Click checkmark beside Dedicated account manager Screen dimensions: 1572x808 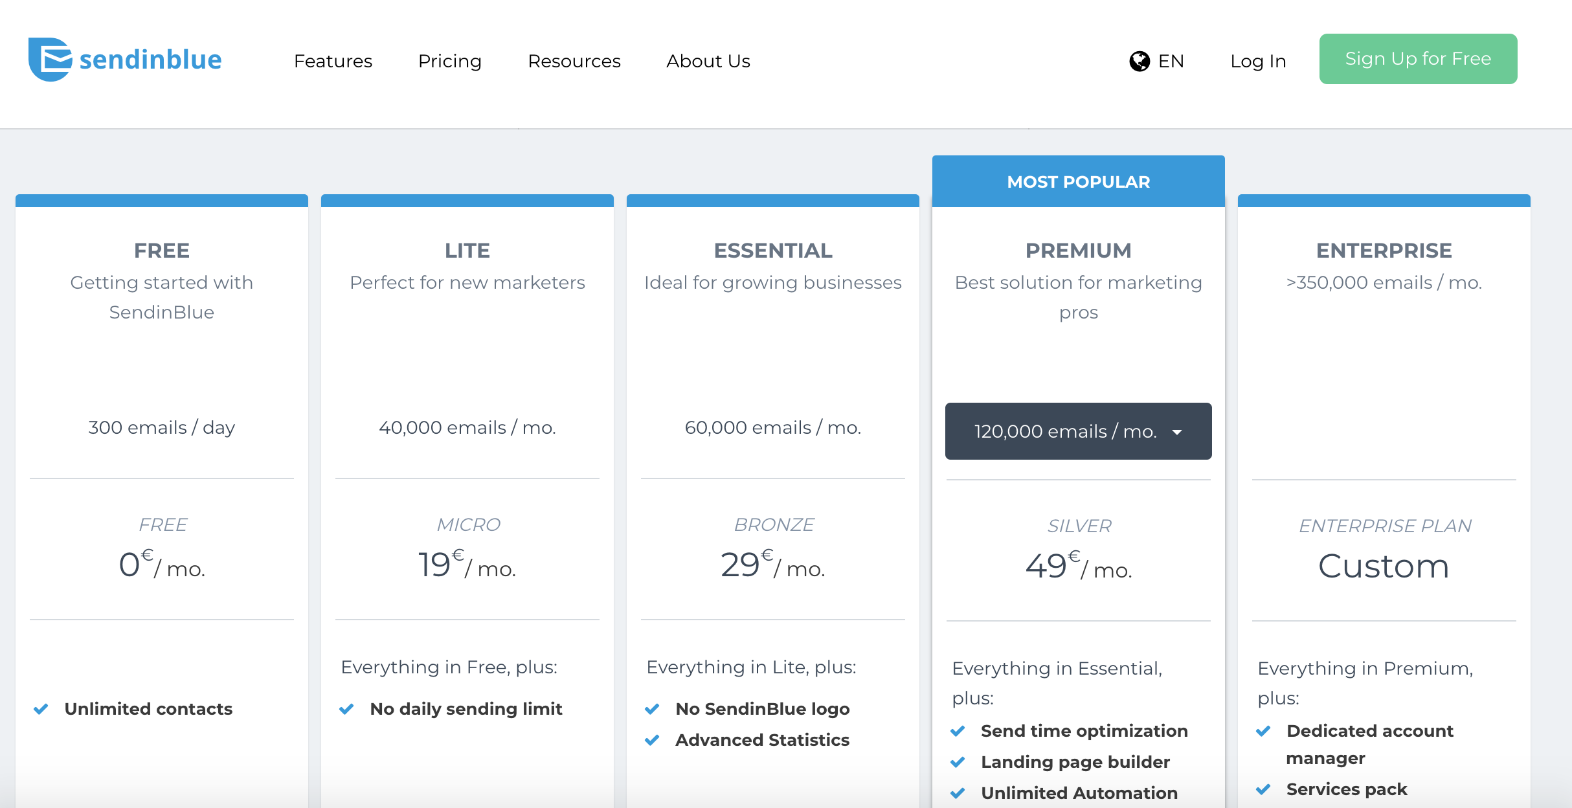pyautogui.click(x=1263, y=731)
